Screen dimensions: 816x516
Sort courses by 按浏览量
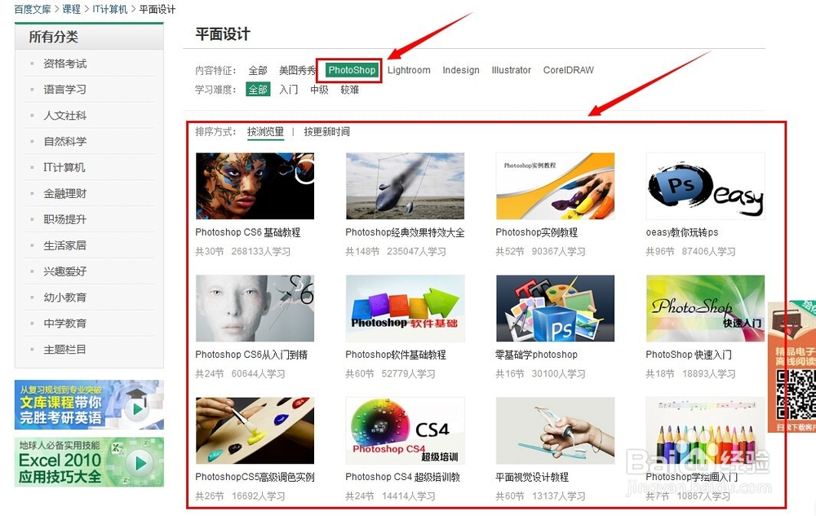click(x=265, y=132)
